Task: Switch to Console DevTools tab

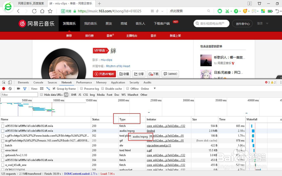Action: (x=38, y=83)
